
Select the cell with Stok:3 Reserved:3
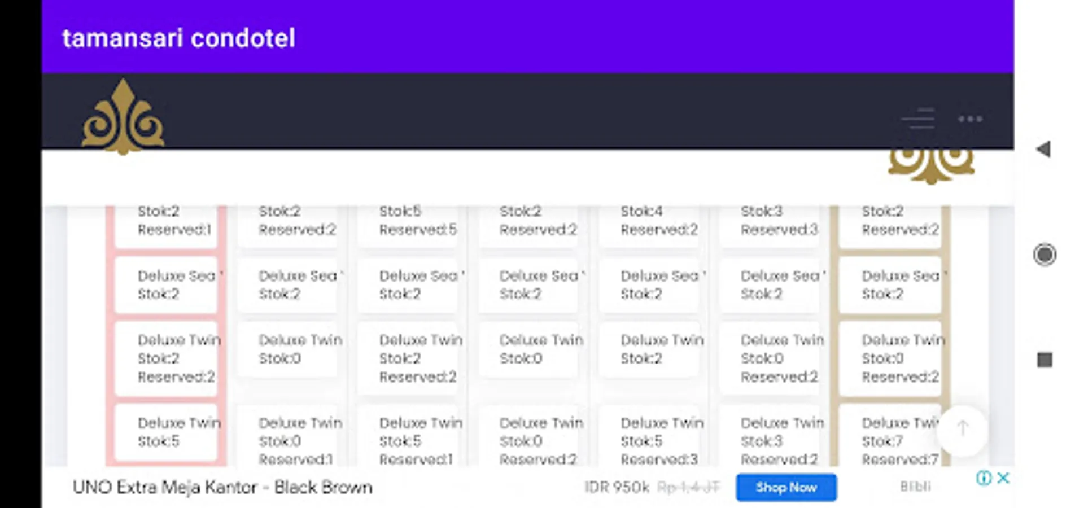click(779, 221)
